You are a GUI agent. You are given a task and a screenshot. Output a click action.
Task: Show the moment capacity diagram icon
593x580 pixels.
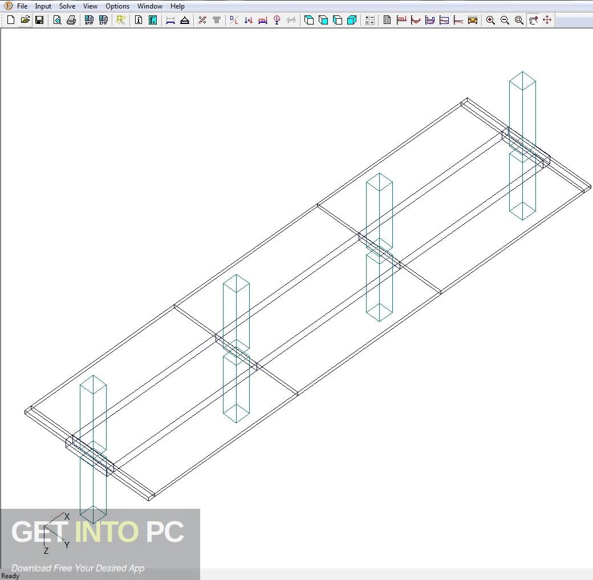click(x=429, y=20)
